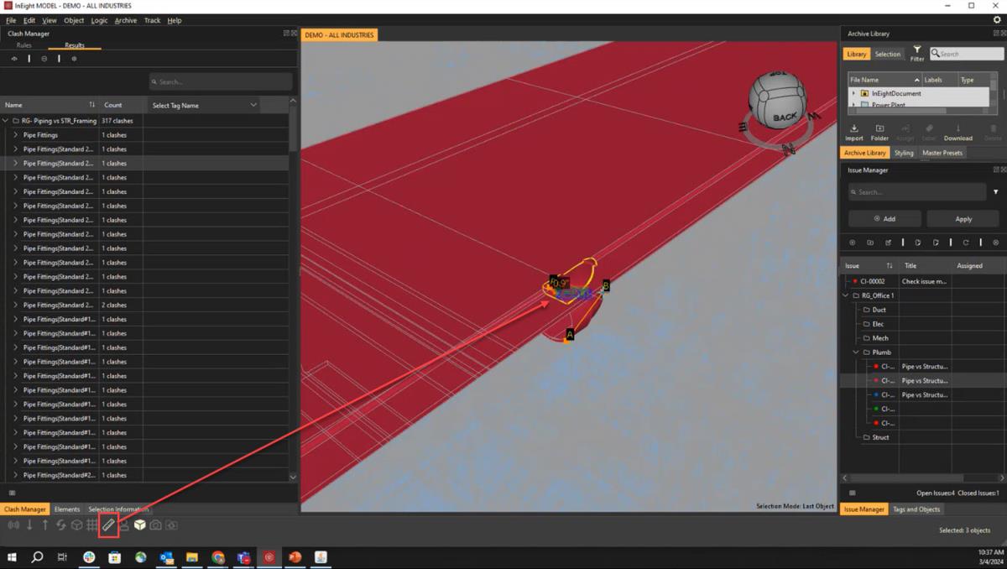This screenshot has height=569, width=1007.
Task: Click the edit issue icon in Issue Manager toolbar
Action: (889, 243)
